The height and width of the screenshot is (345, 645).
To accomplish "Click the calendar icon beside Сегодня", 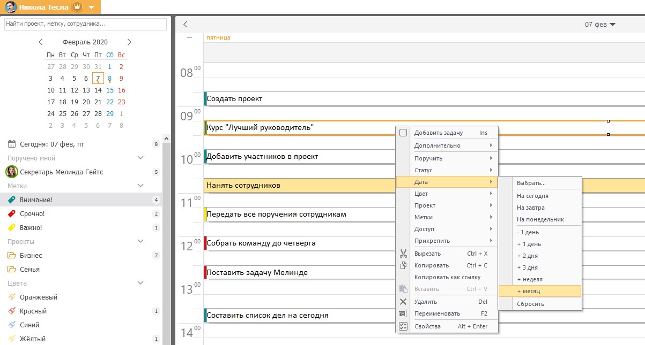I will 11,144.
